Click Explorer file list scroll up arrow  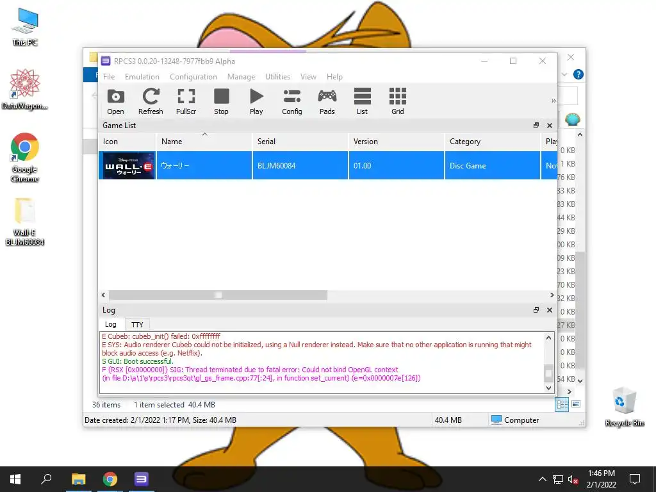[580, 135]
